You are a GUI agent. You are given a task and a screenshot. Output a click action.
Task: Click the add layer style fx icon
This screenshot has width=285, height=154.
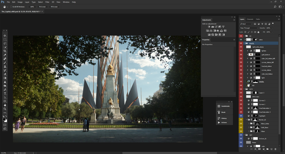pos(256,149)
